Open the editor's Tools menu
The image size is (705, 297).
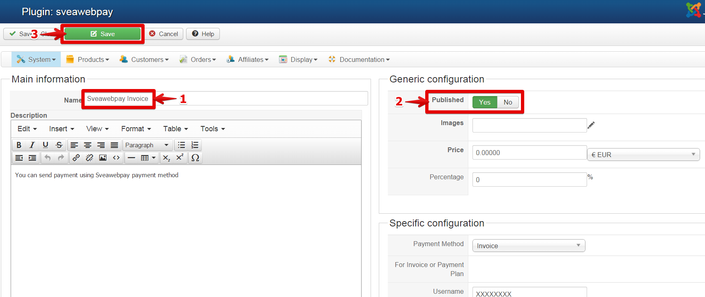pos(213,129)
